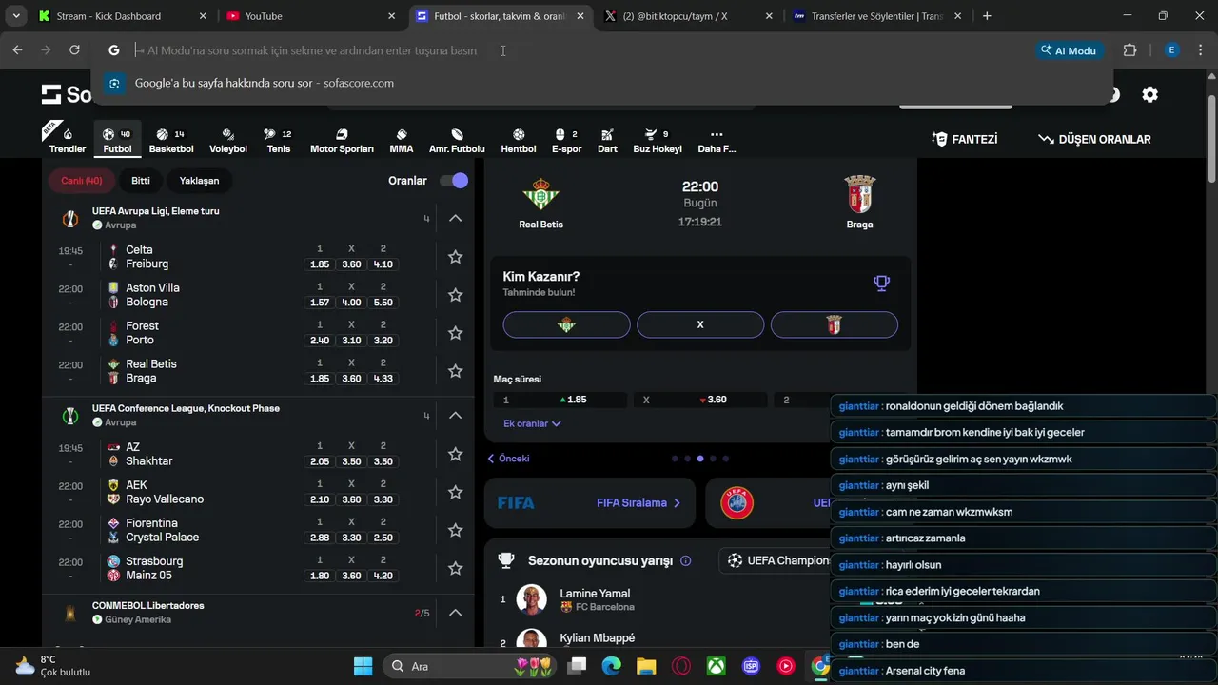Collapse UEFA Conference League section
The height and width of the screenshot is (685, 1218).
[456, 416]
